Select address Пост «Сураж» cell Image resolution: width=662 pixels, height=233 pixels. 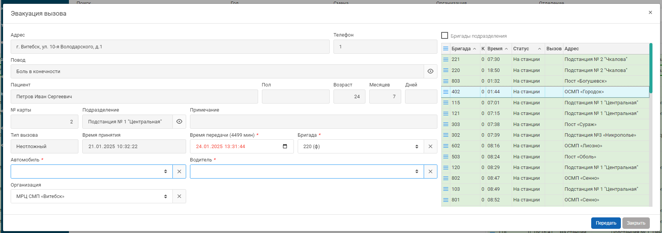coord(606,124)
